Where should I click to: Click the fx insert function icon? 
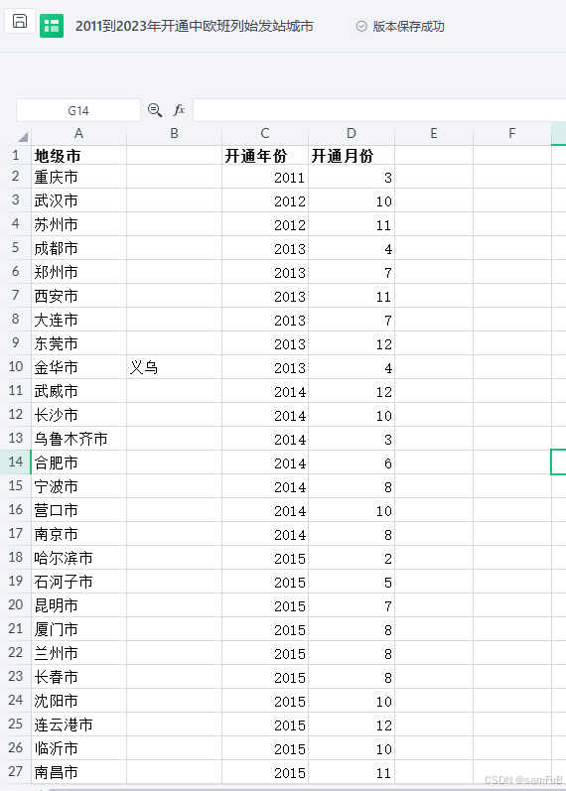pyautogui.click(x=179, y=110)
